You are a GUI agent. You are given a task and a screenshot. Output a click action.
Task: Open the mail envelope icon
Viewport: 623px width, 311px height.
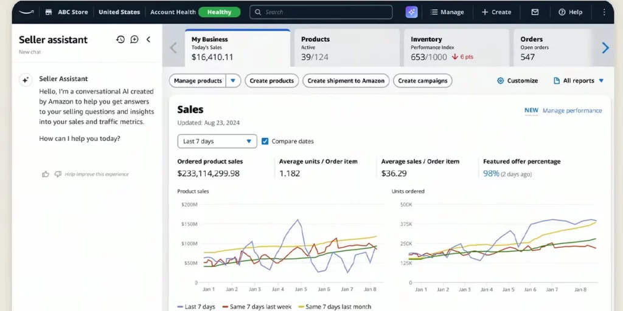[535, 12]
